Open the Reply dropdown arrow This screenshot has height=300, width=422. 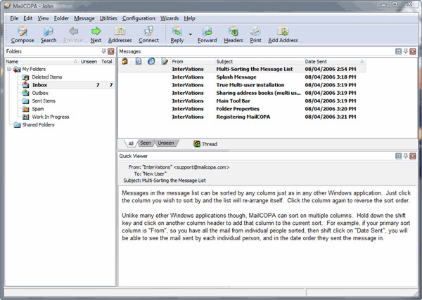(191, 34)
